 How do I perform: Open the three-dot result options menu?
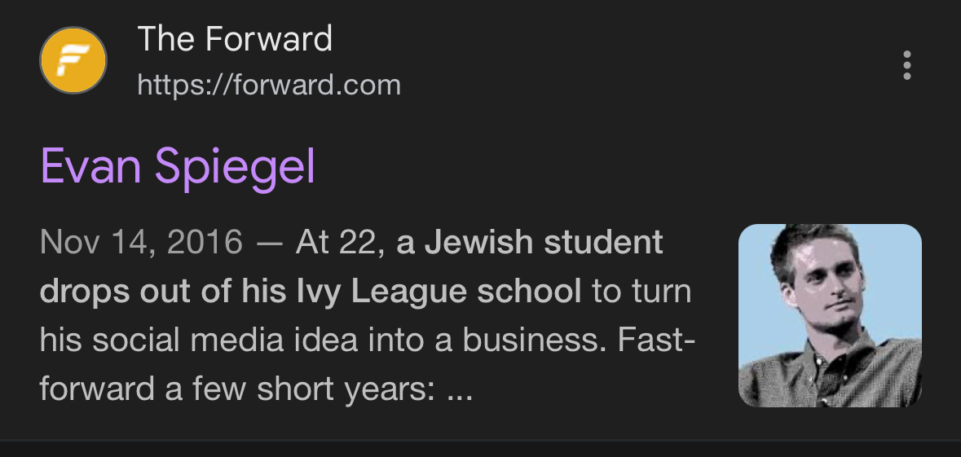point(906,65)
